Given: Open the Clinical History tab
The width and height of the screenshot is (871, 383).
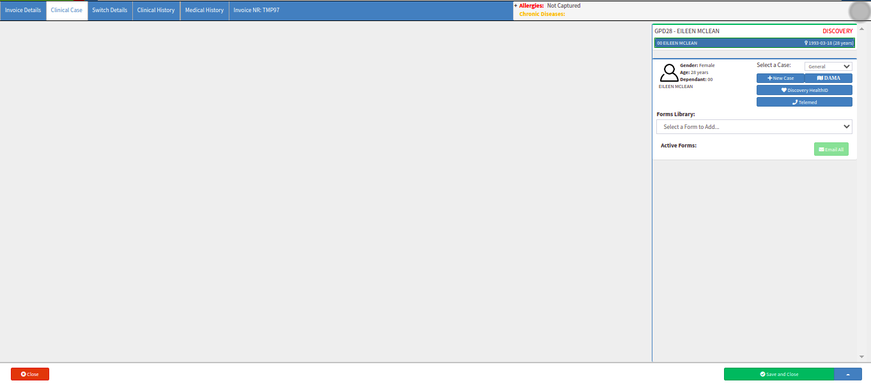Looking at the screenshot, I should pyautogui.click(x=156, y=10).
